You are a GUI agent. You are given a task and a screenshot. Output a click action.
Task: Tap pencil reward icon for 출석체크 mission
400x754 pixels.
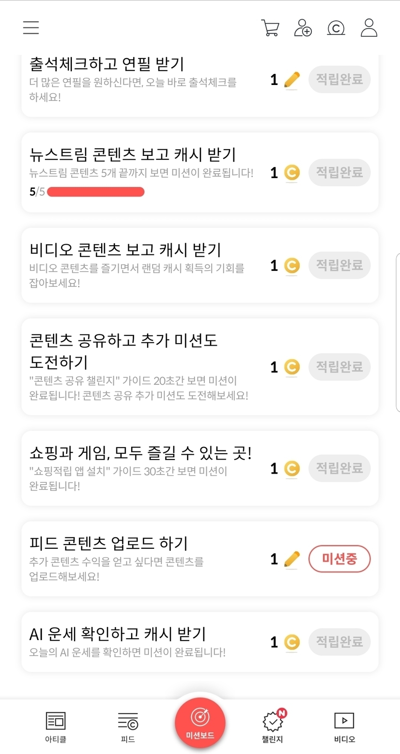click(x=292, y=80)
